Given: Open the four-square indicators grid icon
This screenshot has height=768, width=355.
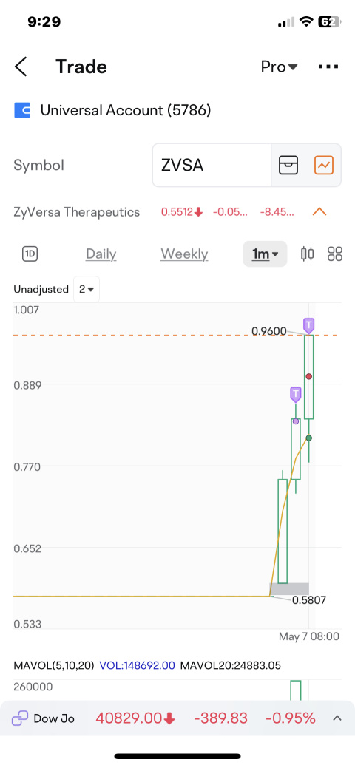Looking at the screenshot, I should pyautogui.click(x=335, y=254).
